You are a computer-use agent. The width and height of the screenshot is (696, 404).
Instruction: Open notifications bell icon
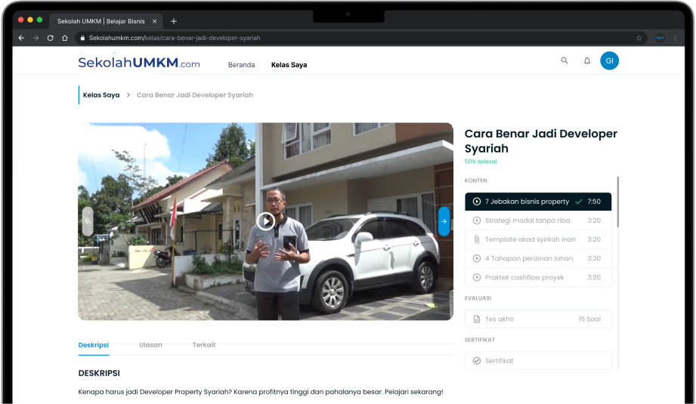pos(587,61)
